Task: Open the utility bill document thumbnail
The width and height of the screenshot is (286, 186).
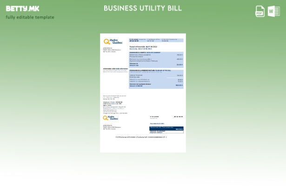Action: [x=143, y=93]
